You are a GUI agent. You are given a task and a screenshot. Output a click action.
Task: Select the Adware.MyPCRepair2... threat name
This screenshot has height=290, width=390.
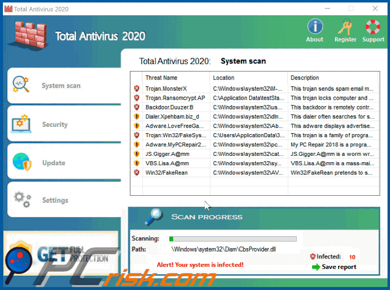pos(176,145)
